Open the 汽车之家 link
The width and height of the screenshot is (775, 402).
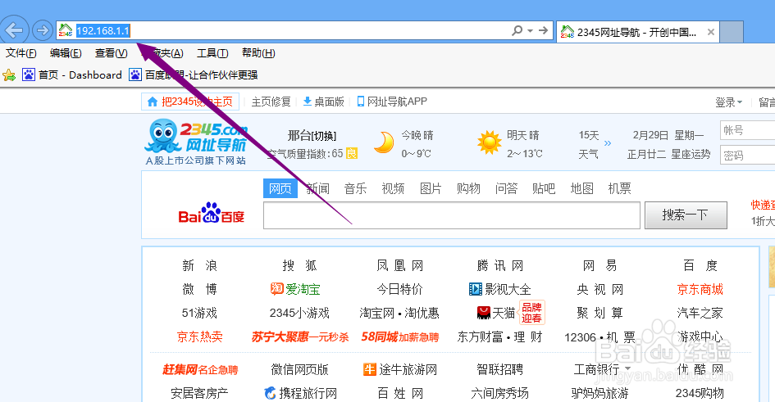click(700, 313)
